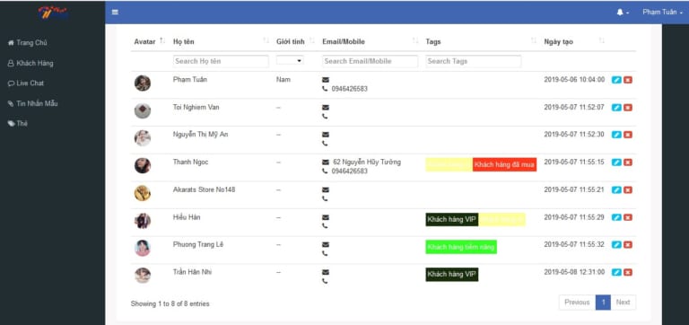Open the notifications bell dropdown
689x325 pixels.
(x=623, y=13)
